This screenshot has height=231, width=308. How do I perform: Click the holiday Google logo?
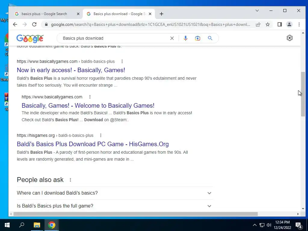point(30,38)
